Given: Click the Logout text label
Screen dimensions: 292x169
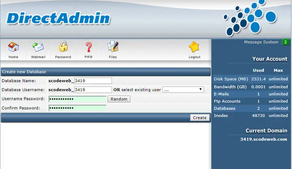Looking at the screenshot, I should [194, 57].
